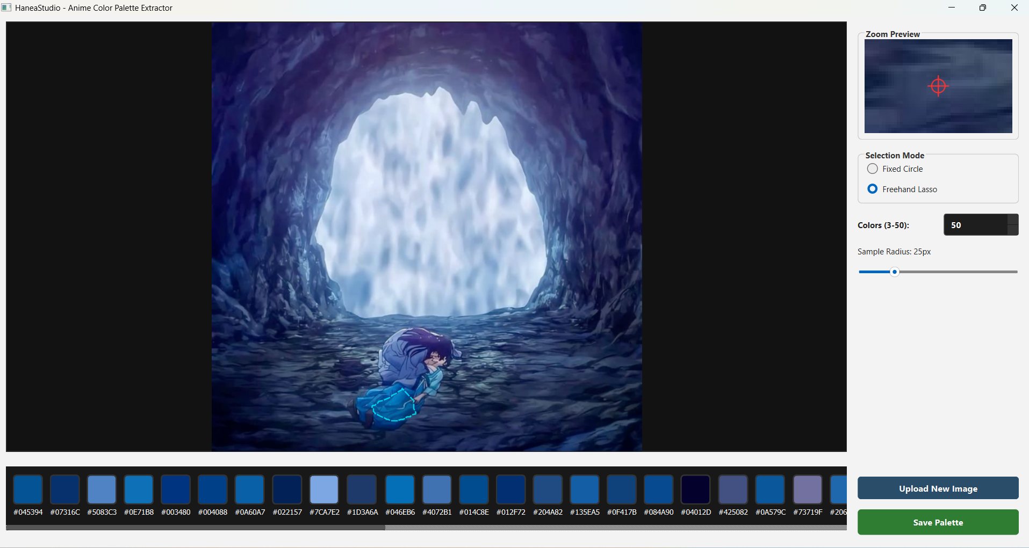Click the hex code text #084A90
1029x548 pixels.
click(659, 512)
